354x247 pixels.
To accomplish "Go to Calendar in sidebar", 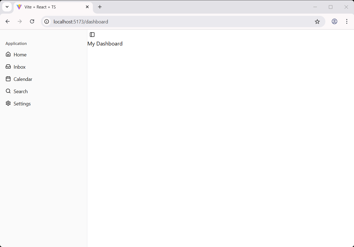I will [x=44, y=79].
